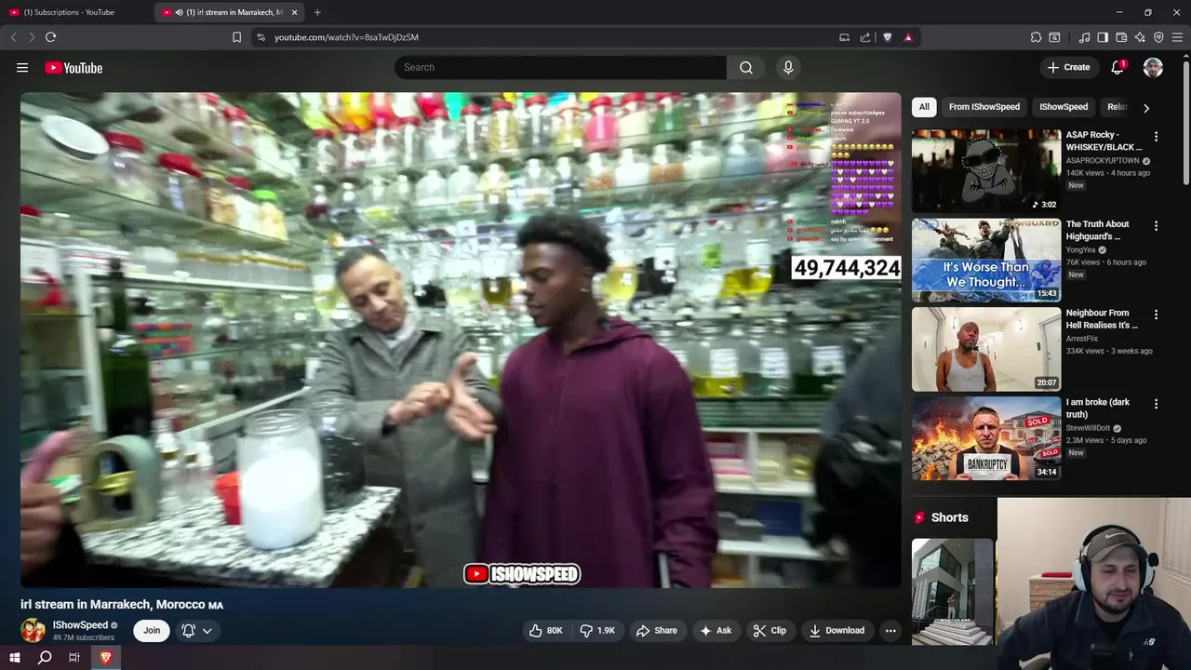Open options for I am broke video

pos(1156,404)
